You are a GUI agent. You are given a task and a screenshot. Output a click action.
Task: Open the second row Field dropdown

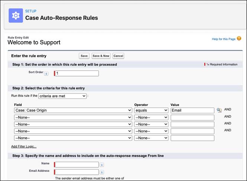pos(73,118)
